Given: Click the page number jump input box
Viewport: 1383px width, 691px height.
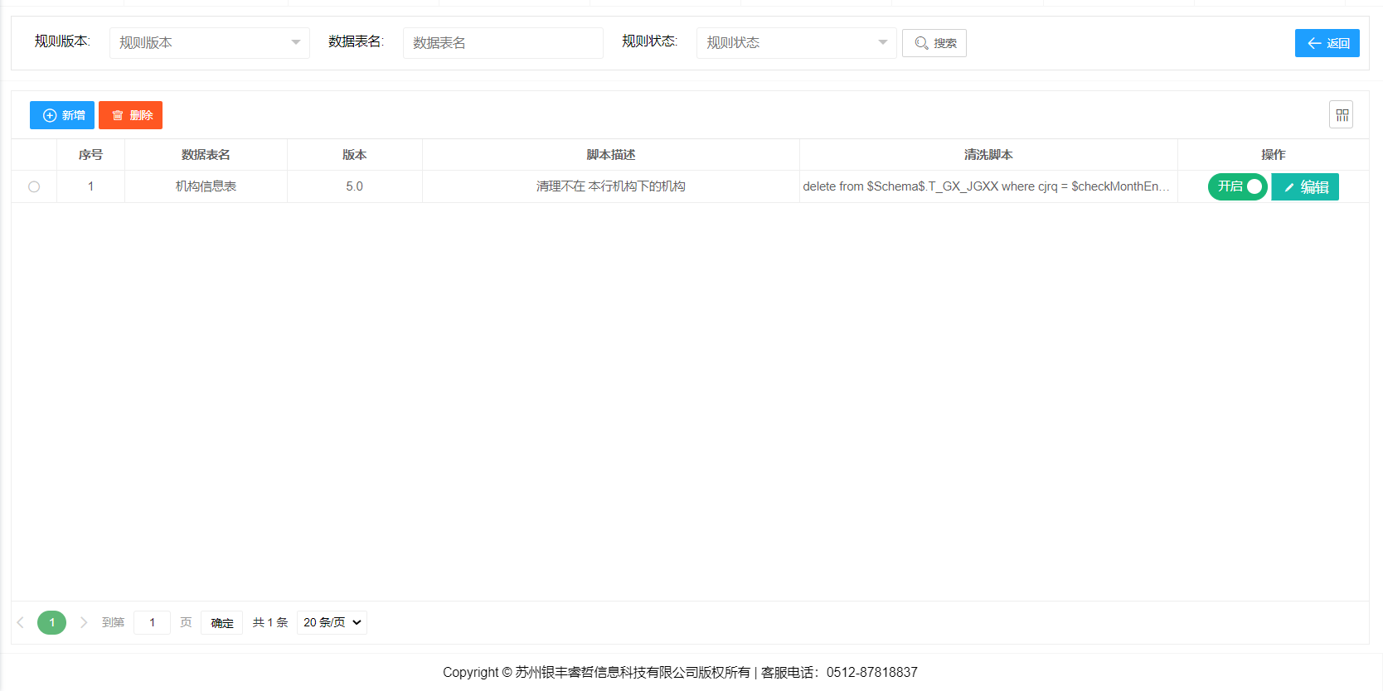Looking at the screenshot, I should [x=152, y=622].
